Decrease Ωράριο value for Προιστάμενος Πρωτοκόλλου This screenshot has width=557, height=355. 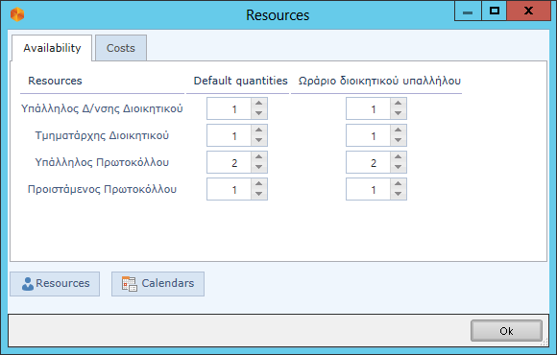[x=399, y=194]
